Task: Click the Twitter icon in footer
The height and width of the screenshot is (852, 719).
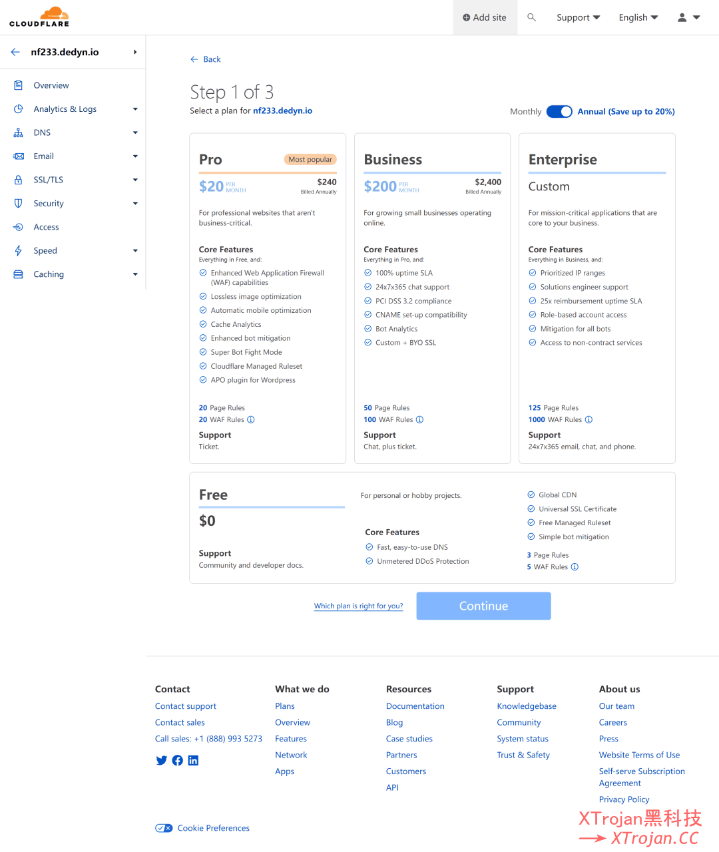Action: click(161, 760)
